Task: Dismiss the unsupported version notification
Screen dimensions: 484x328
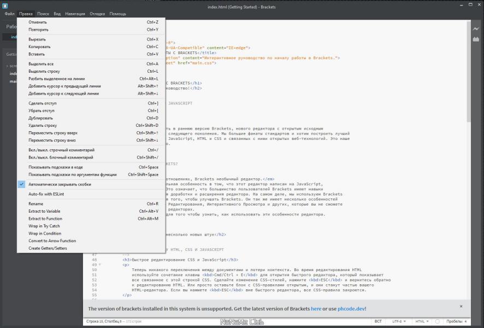Action: [x=461, y=306]
